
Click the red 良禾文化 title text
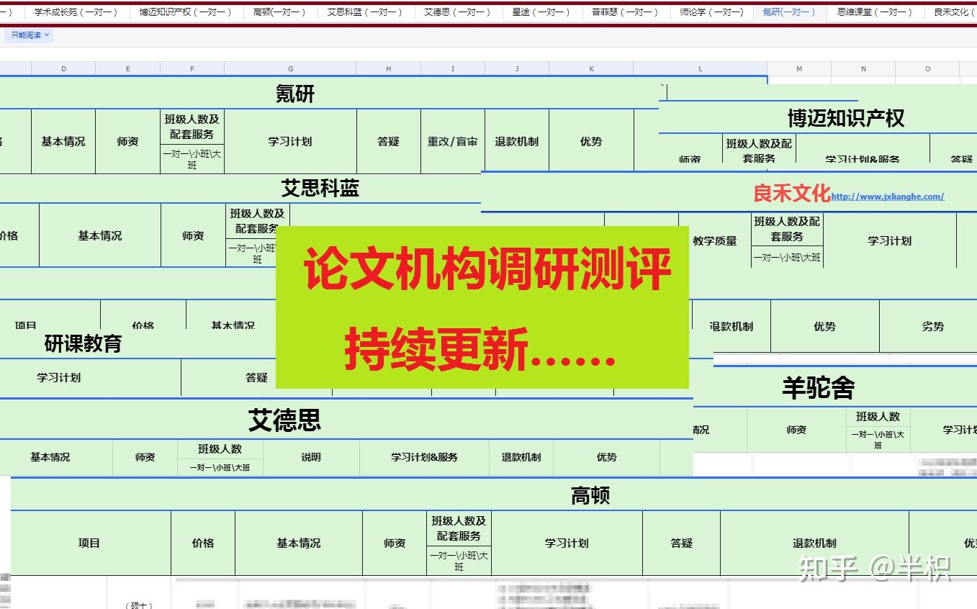792,193
